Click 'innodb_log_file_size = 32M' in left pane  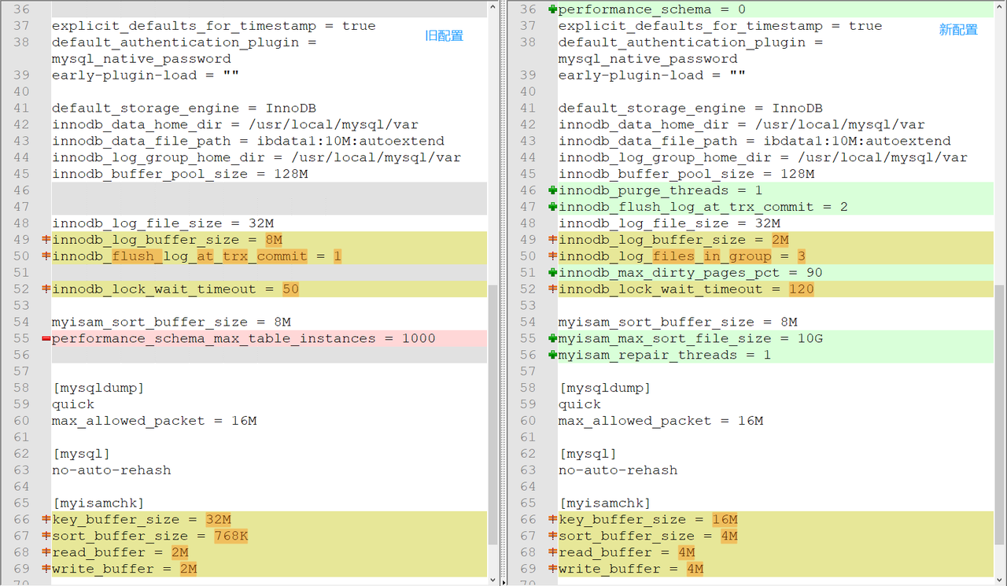click(x=163, y=223)
